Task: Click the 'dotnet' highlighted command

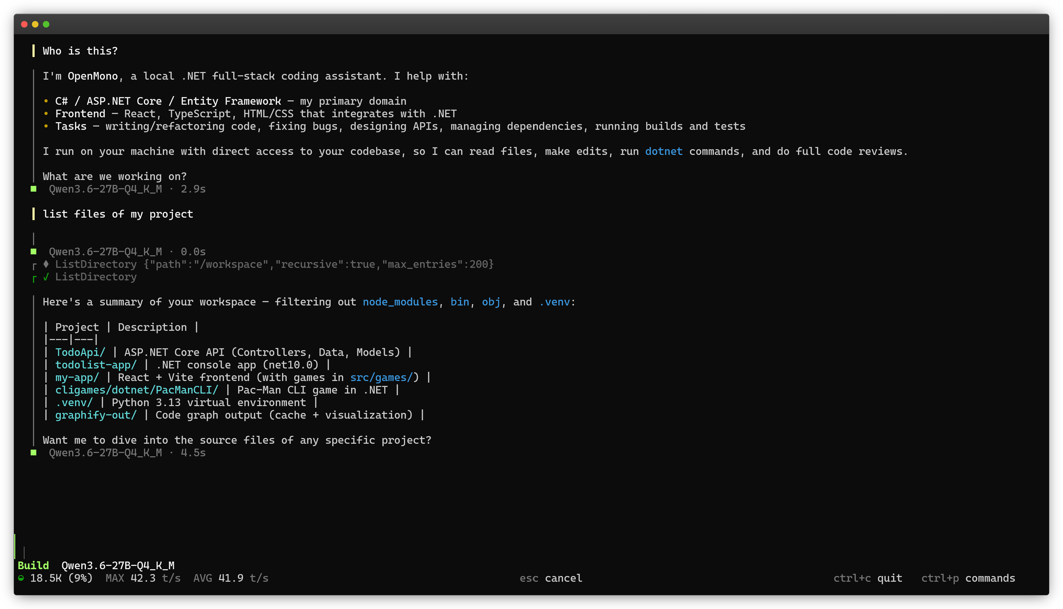Action: [x=663, y=151]
